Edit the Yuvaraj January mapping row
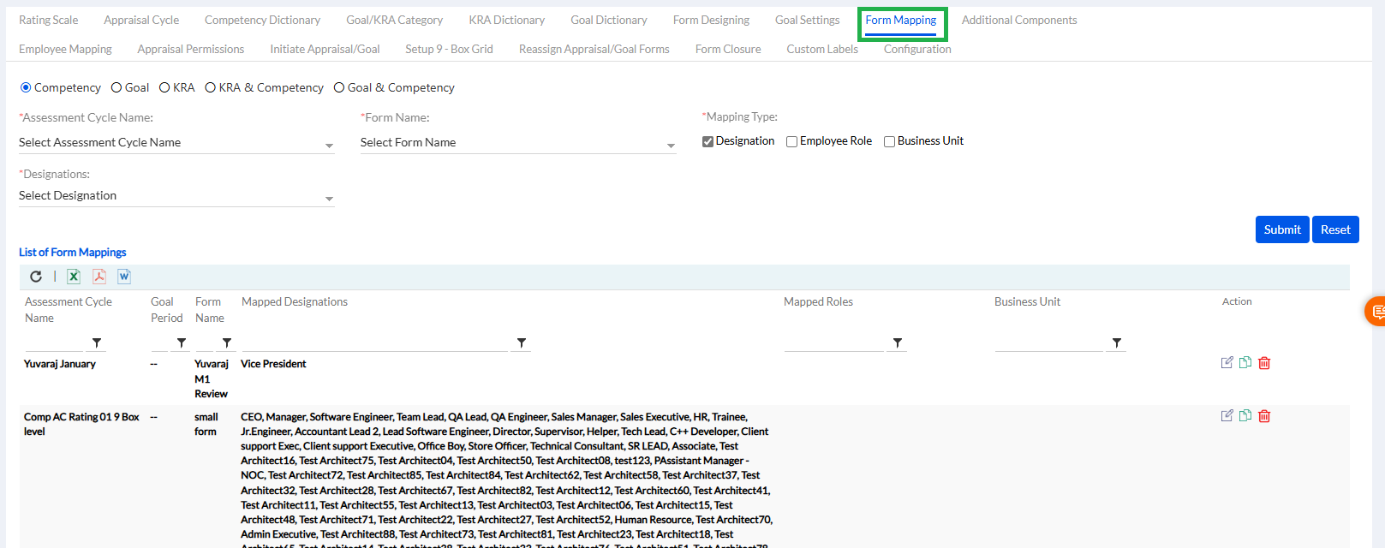 pyautogui.click(x=1227, y=363)
